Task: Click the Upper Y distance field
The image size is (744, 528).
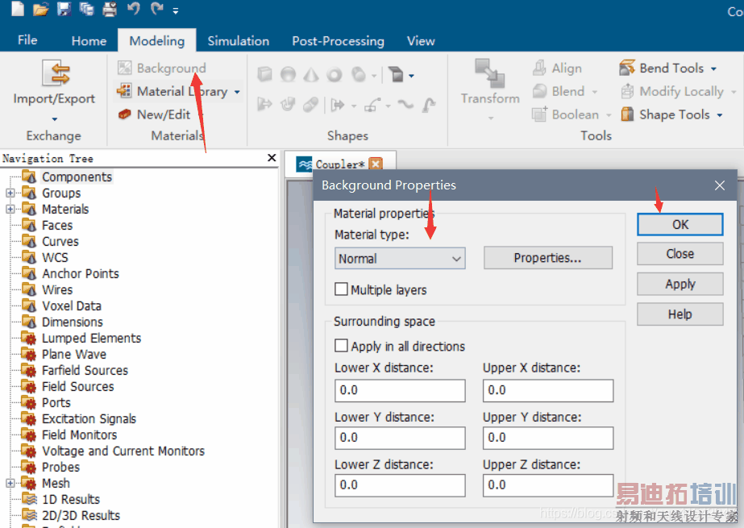Action: point(548,438)
